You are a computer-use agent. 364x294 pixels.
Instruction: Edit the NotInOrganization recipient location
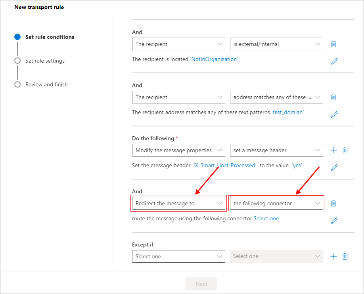pos(334,61)
